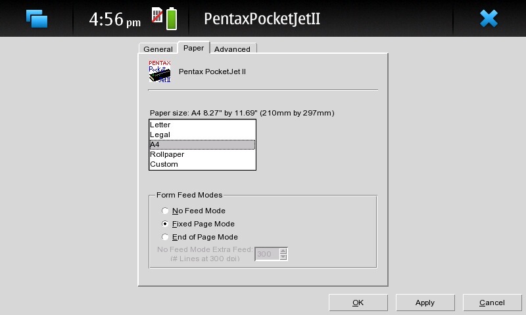The height and width of the screenshot is (315, 526).
Task: Click the Apply button
Action: click(425, 303)
